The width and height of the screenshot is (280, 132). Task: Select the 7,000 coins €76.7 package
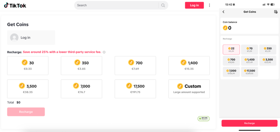[81, 89]
